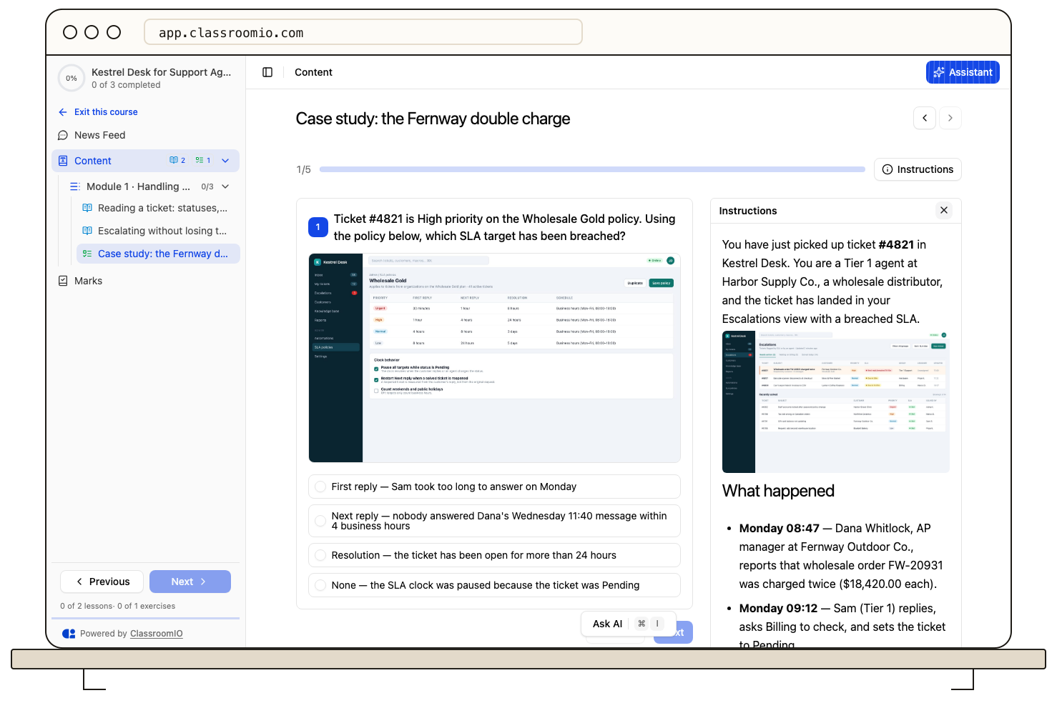Select None — SLA clock paused option
Viewport: 1057px width, 708px height.
(x=494, y=585)
